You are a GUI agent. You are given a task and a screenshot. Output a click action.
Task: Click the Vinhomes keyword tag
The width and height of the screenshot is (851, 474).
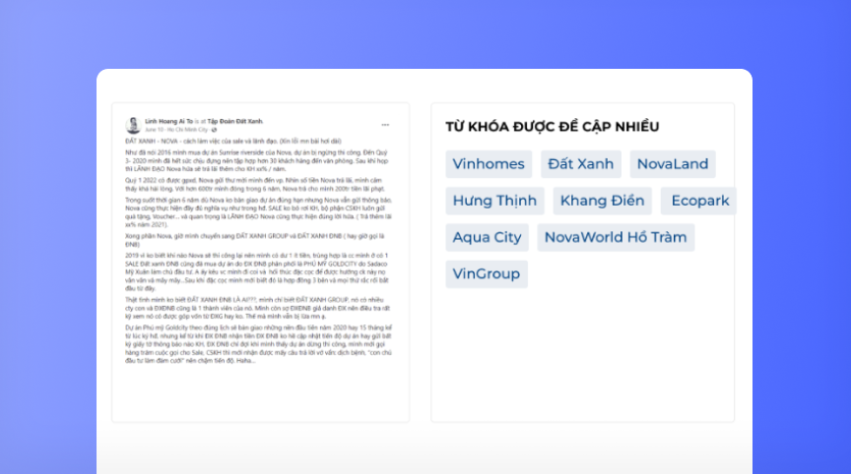(489, 164)
